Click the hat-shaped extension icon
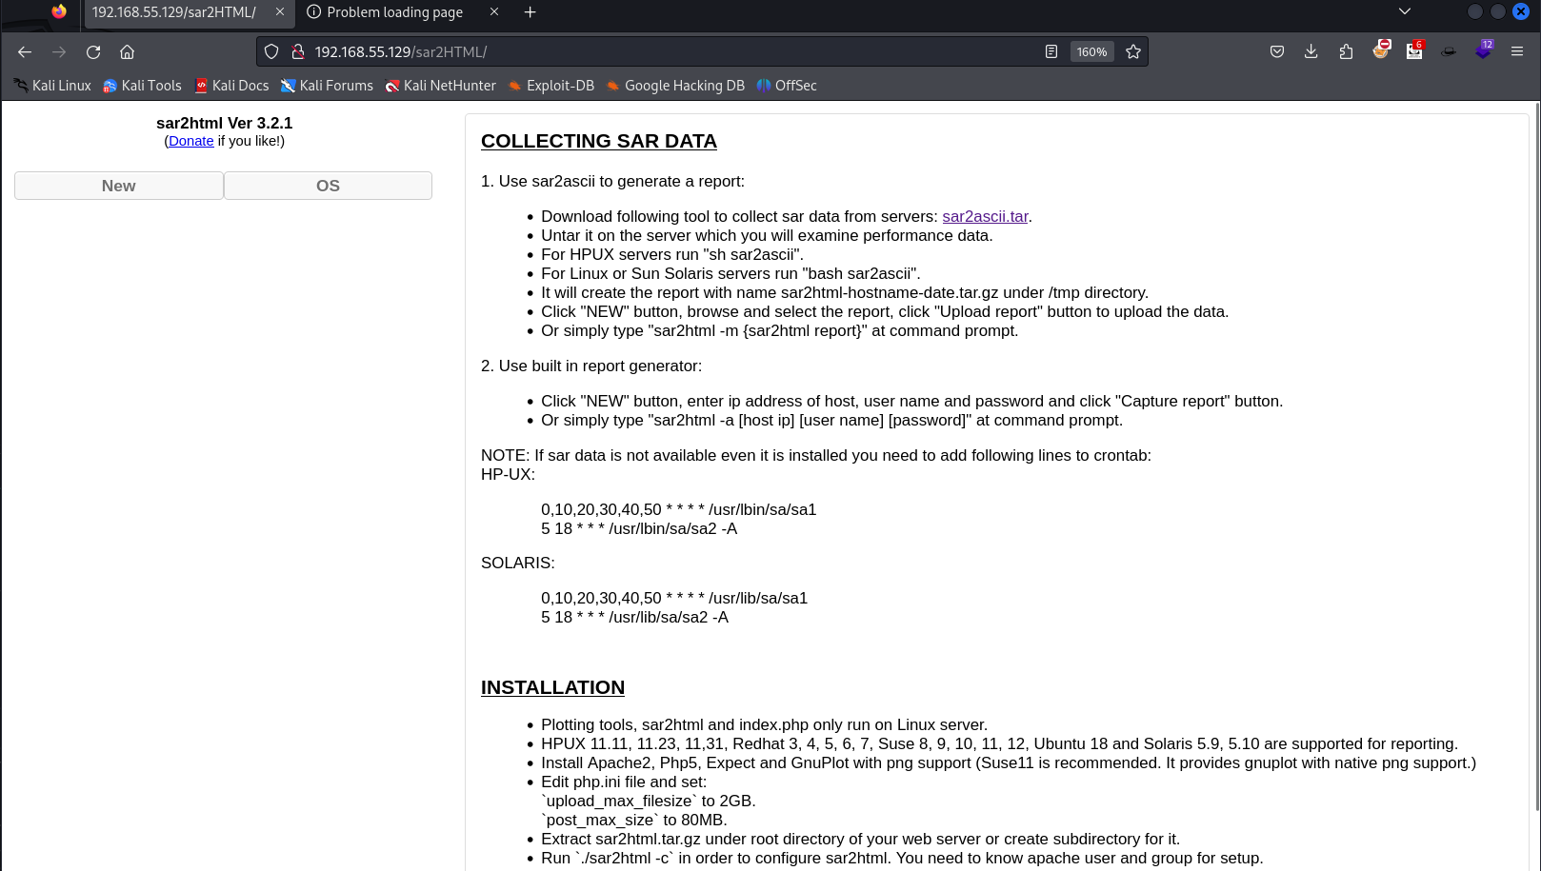 pyautogui.click(x=1449, y=51)
